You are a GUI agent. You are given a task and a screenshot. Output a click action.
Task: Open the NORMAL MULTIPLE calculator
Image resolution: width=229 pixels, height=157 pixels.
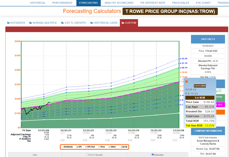pos(43,23)
